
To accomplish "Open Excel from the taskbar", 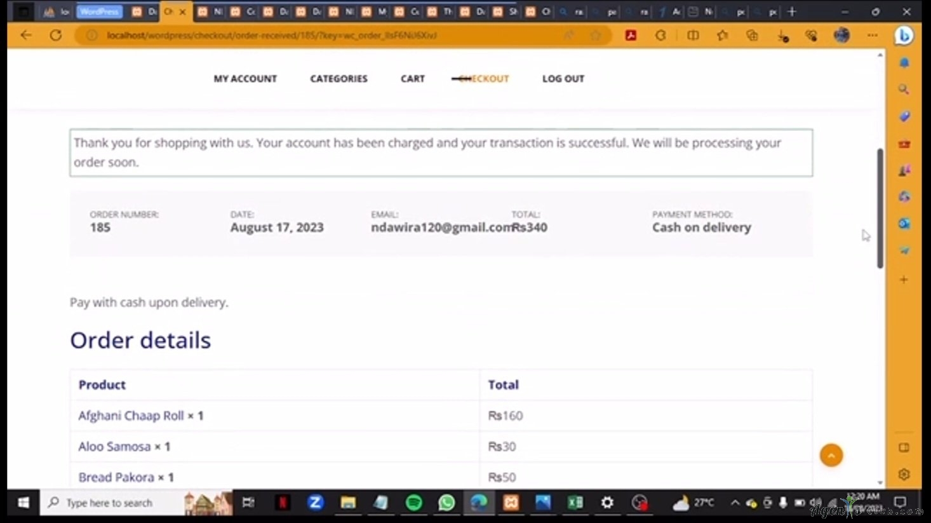I will [x=575, y=503].
